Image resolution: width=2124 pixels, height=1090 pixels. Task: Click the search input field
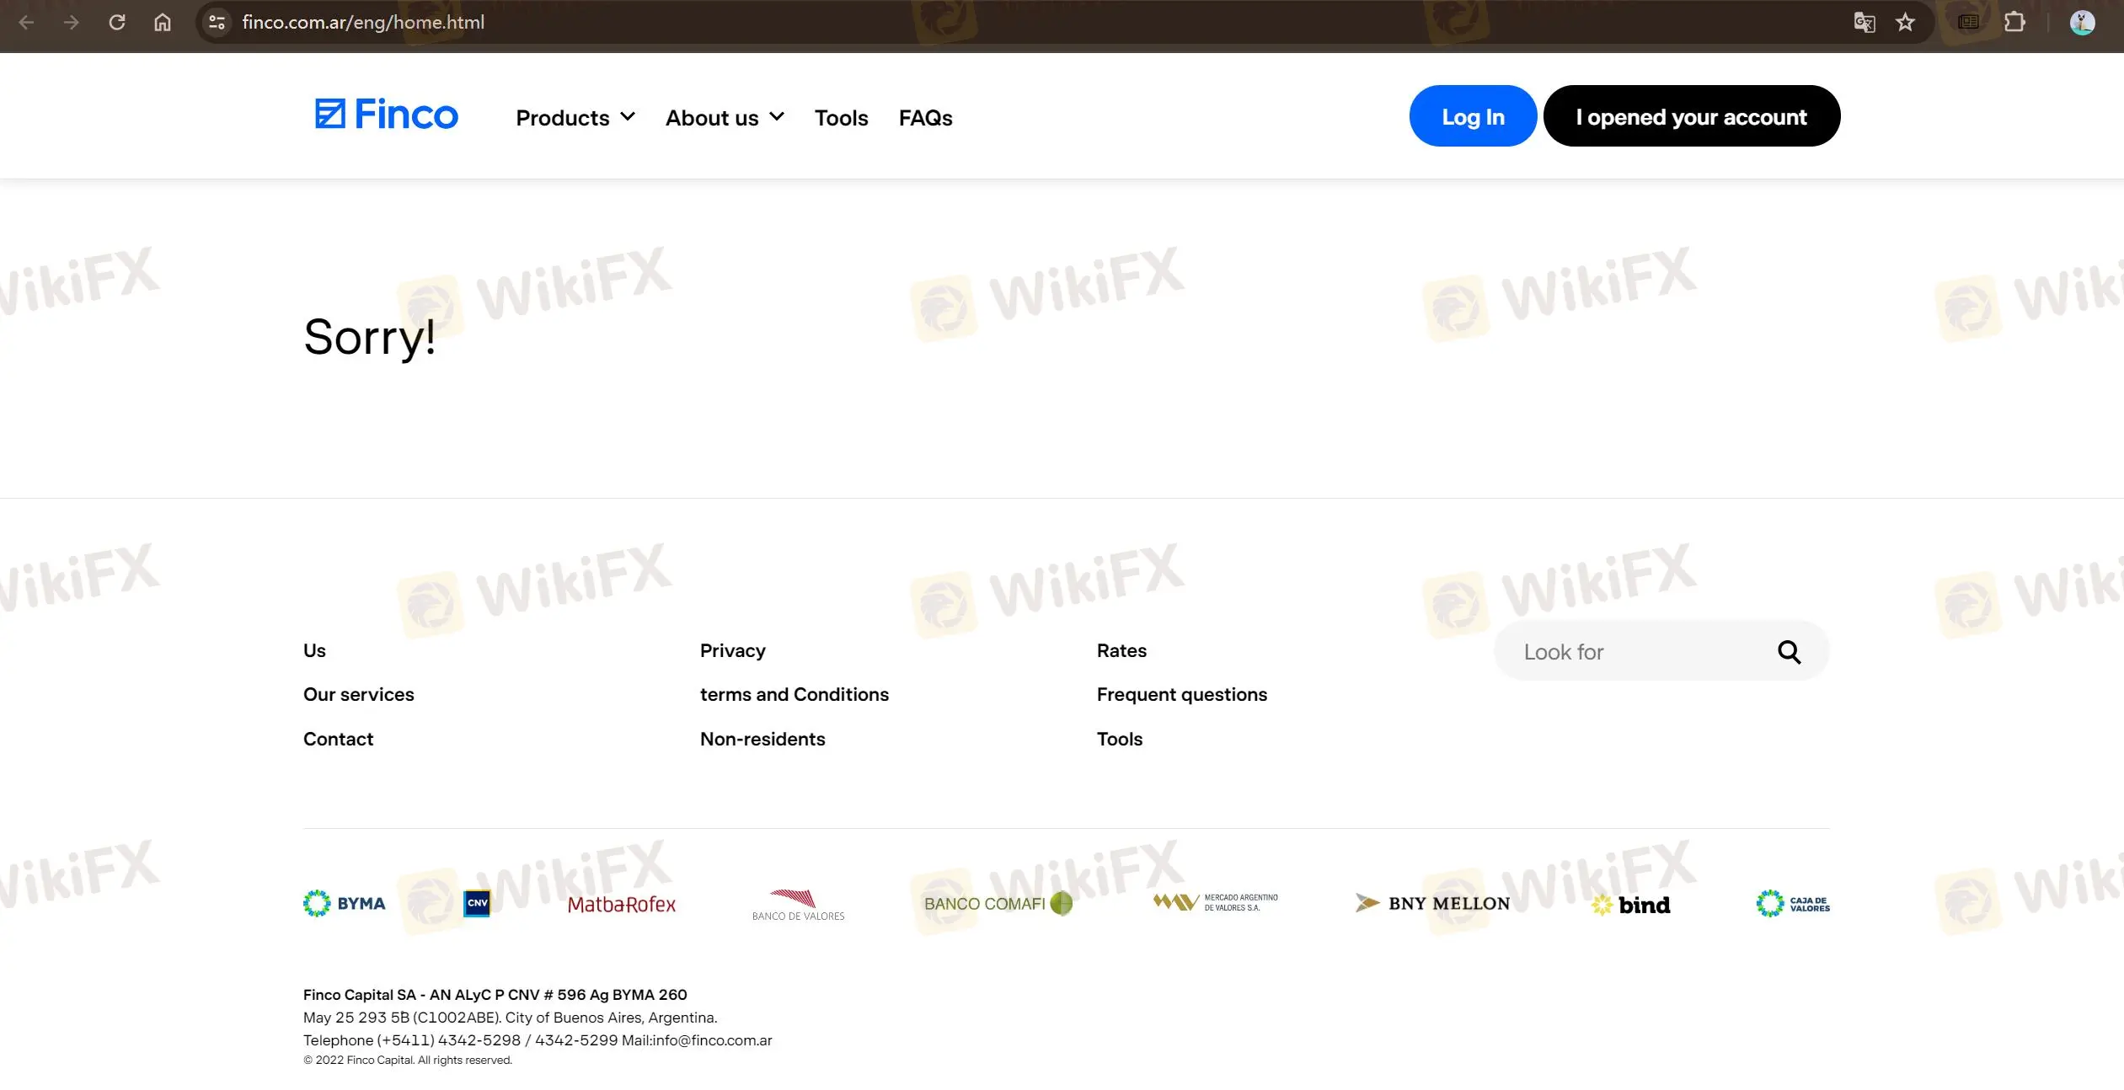click(x=1641, y=650)
